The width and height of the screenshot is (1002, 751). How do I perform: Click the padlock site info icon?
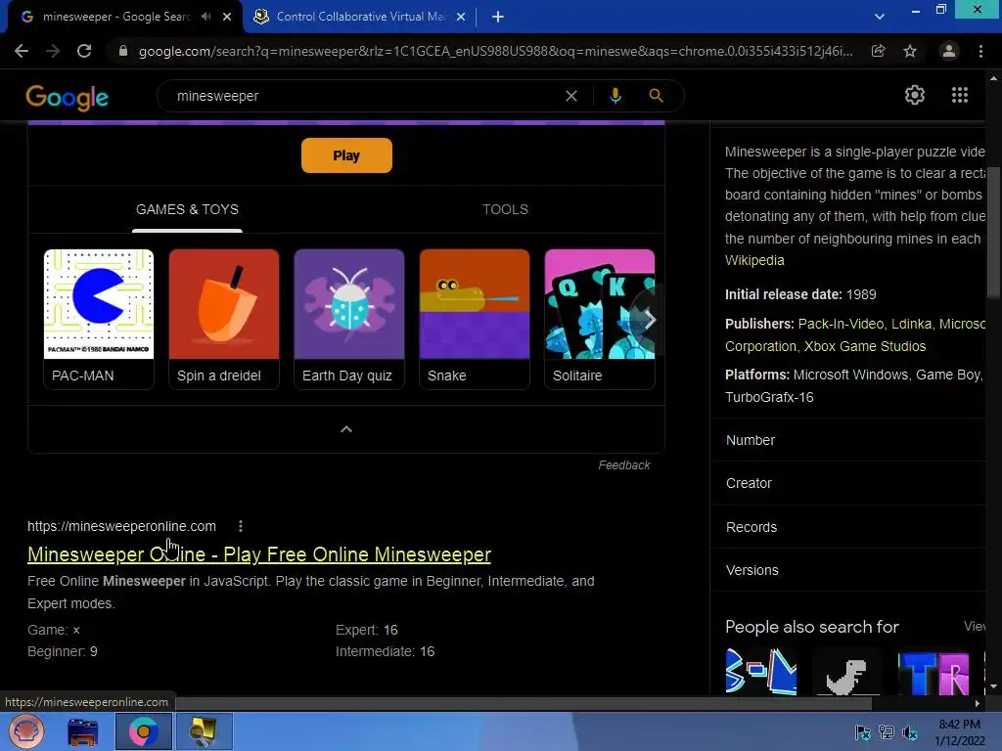(x=122, y=51)
